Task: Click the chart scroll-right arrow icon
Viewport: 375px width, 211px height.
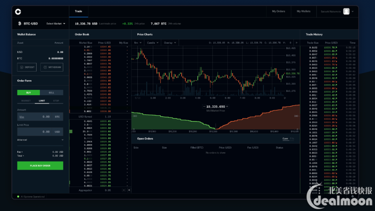Action: point(296,42)
